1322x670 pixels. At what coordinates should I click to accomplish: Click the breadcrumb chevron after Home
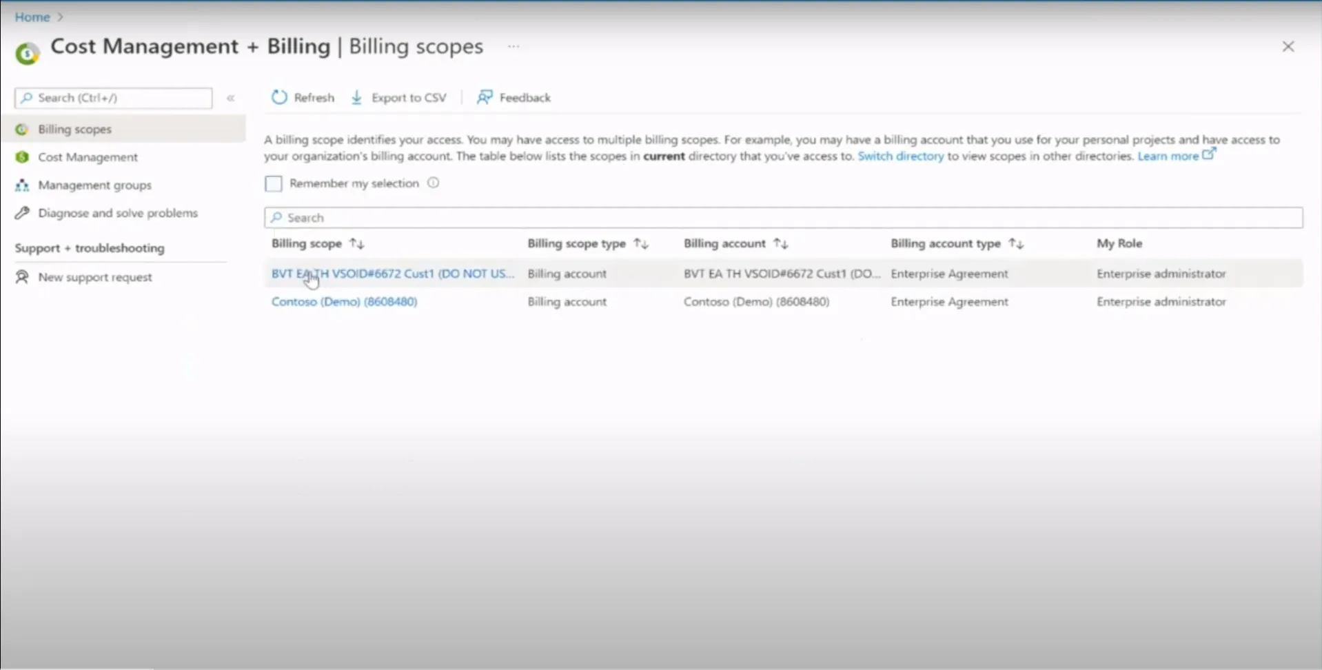pos(60,17)
